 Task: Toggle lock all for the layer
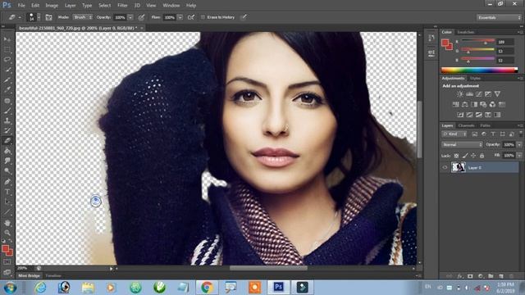coord(482,156)
